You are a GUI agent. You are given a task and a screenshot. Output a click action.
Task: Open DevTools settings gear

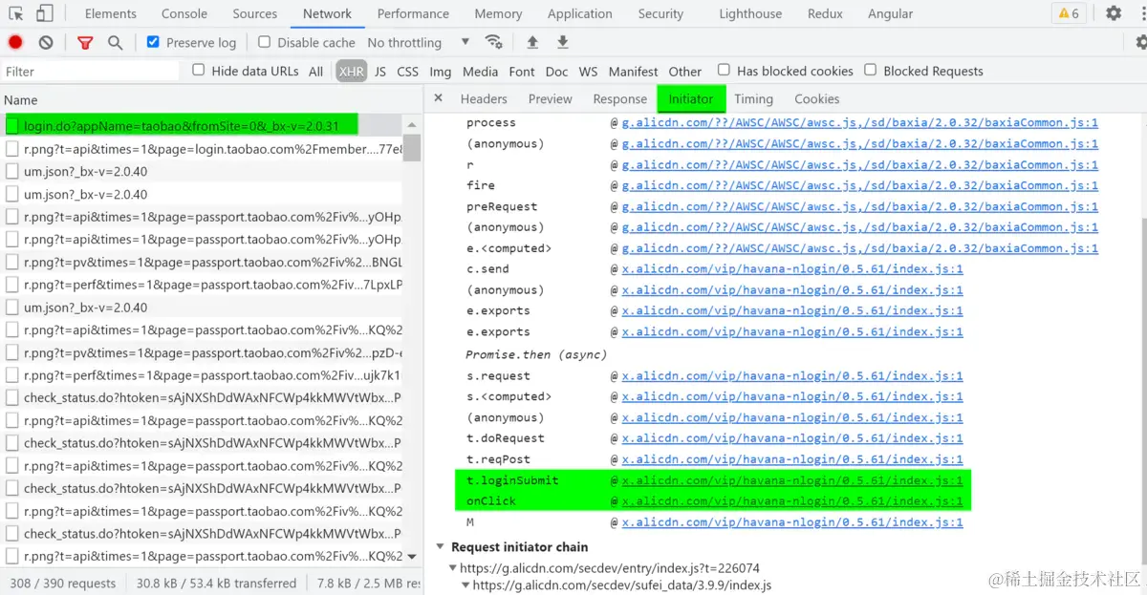click(1114, 13)
